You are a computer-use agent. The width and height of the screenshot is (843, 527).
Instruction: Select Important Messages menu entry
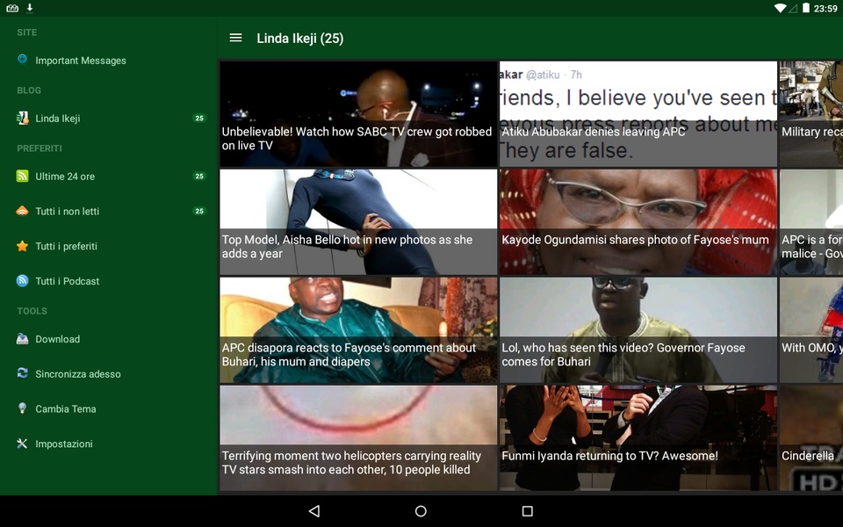109,61
